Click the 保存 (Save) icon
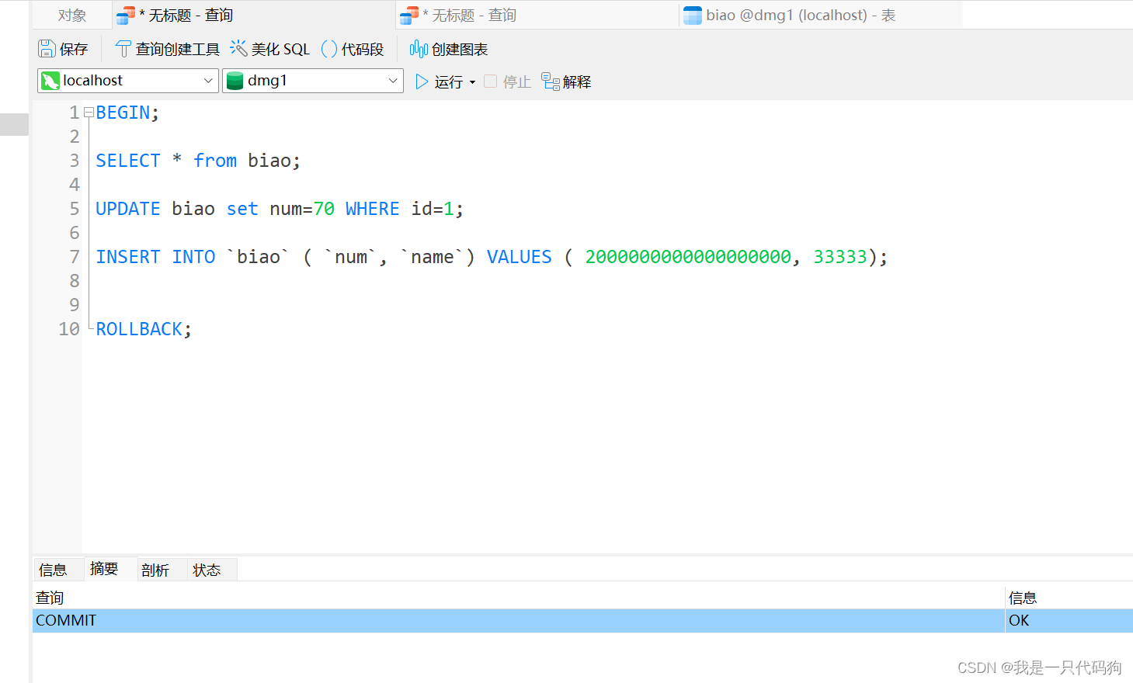Image resolution: width=1133 pixels, height=683 pixels. tap(48, 48)
